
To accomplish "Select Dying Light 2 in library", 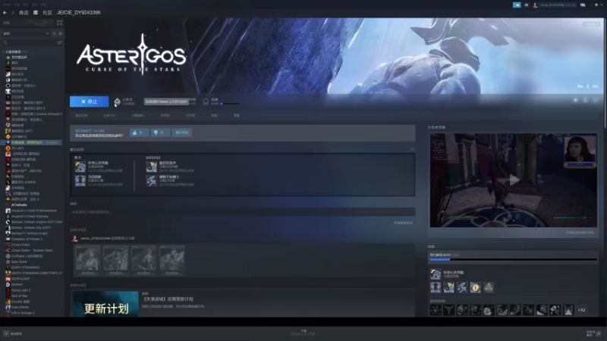I will (21, 290).
